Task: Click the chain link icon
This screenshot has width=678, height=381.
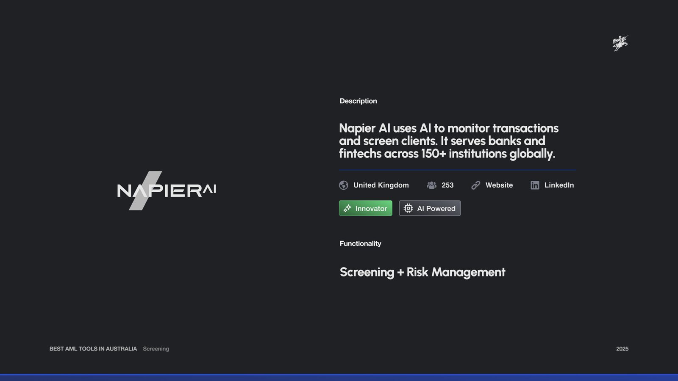Action: coord(476,185)
